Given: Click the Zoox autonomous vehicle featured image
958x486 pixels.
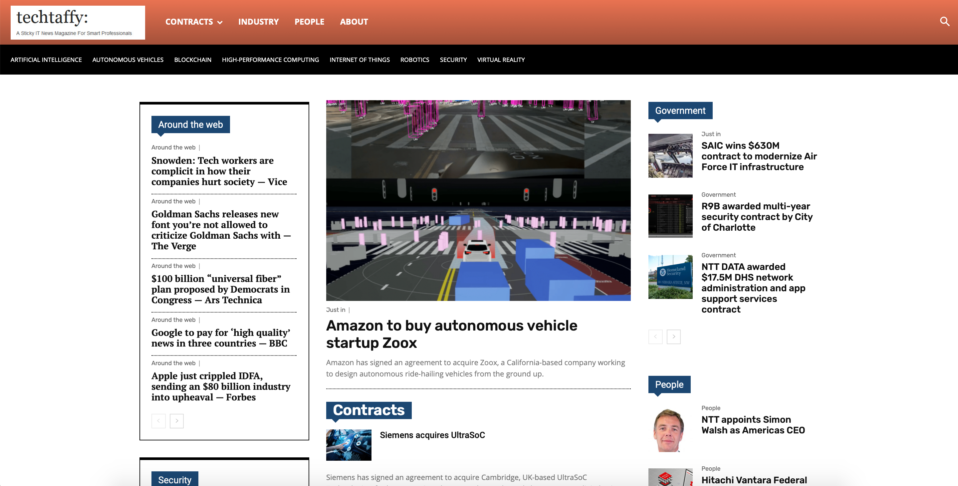Looking at the screenshot, I should [478, 200].
